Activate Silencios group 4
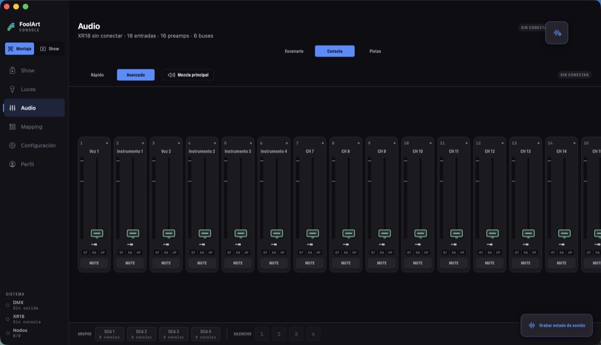This screenshot has height=345, width=601. [313, 334]
